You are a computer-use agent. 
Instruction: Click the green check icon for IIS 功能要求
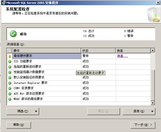(x=10, y=62)
